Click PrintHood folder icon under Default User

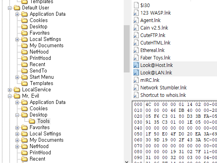click(x=25, y=58)
